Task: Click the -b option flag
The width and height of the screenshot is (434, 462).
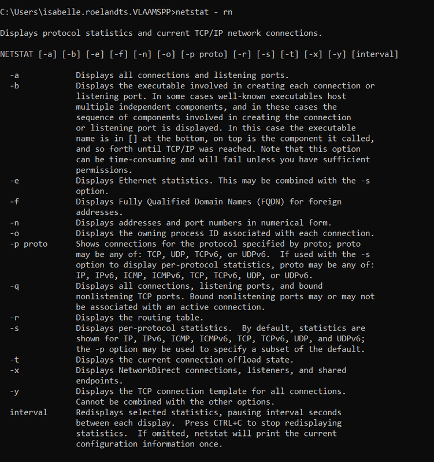Action: tap(14, 85)
